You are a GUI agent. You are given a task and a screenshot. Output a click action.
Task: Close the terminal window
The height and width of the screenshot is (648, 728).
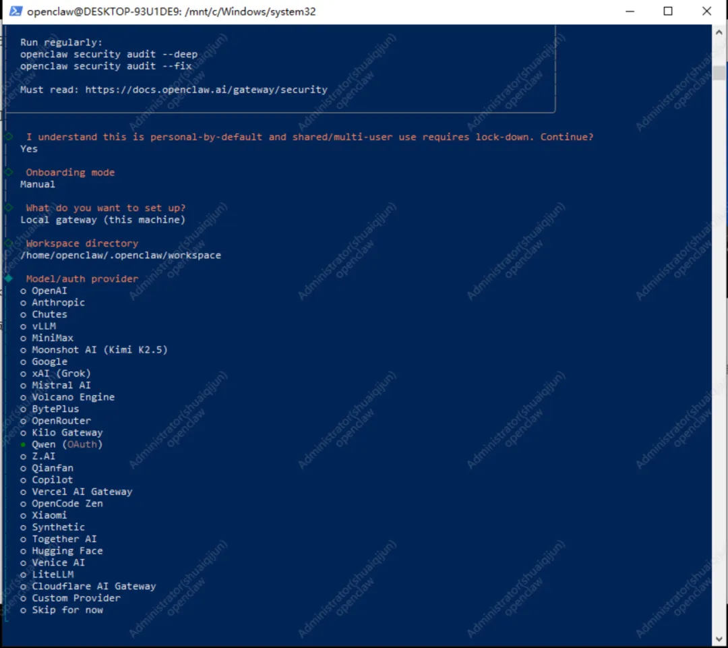click(706, 11)
